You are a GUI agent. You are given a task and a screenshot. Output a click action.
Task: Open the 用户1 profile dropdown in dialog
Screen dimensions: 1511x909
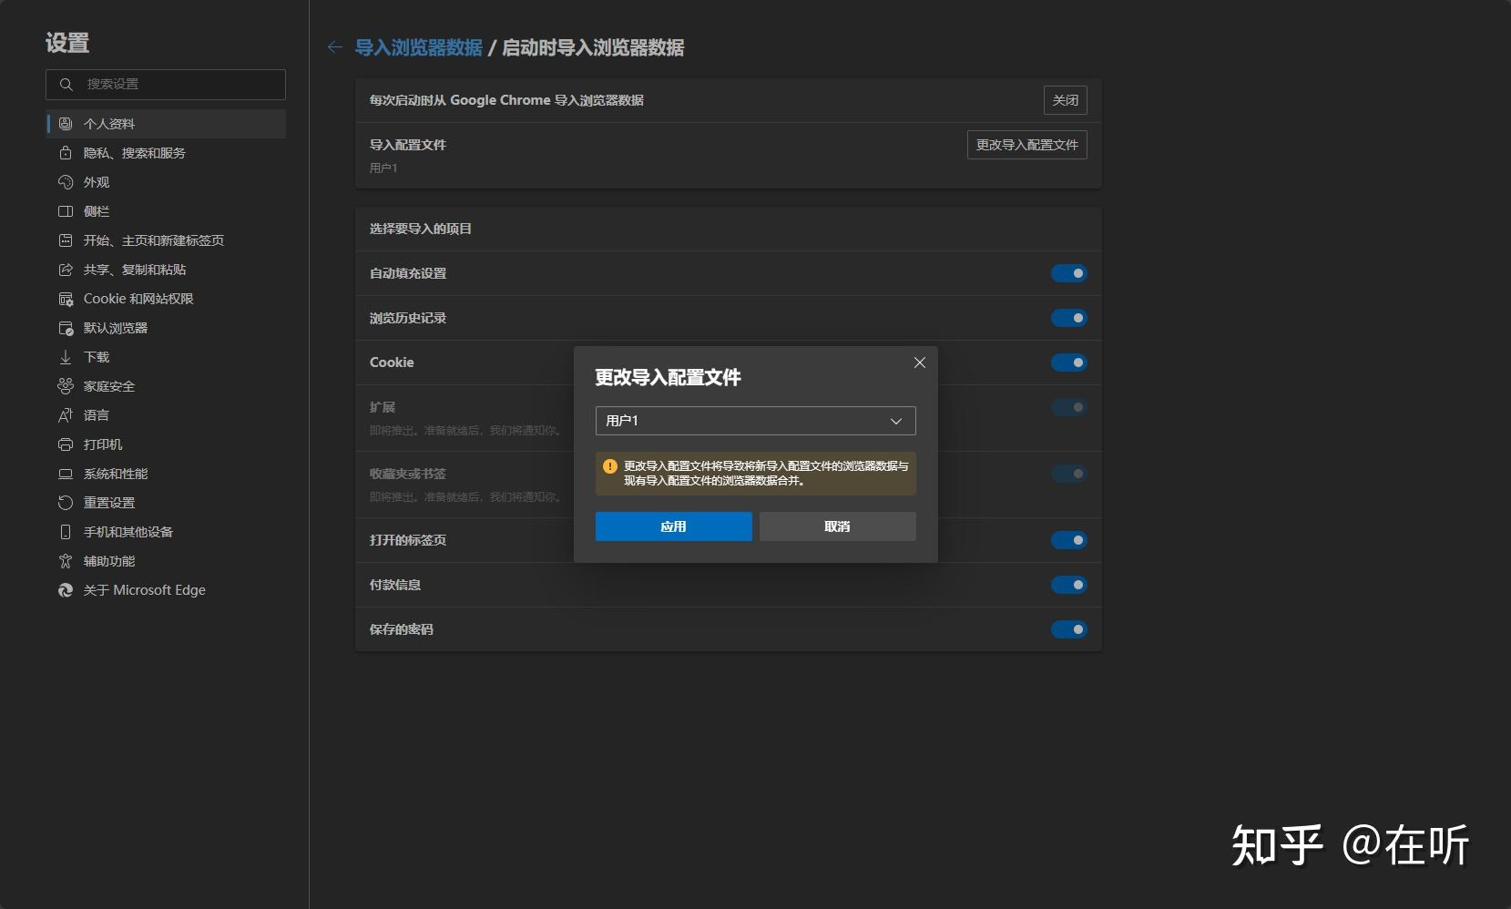coord(754,421)
